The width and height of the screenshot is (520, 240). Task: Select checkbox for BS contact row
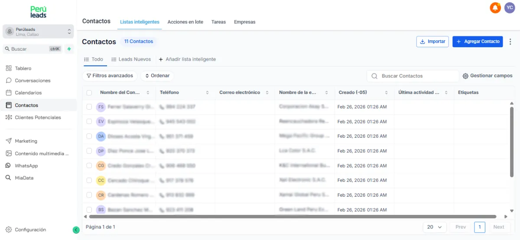point(89,210)
